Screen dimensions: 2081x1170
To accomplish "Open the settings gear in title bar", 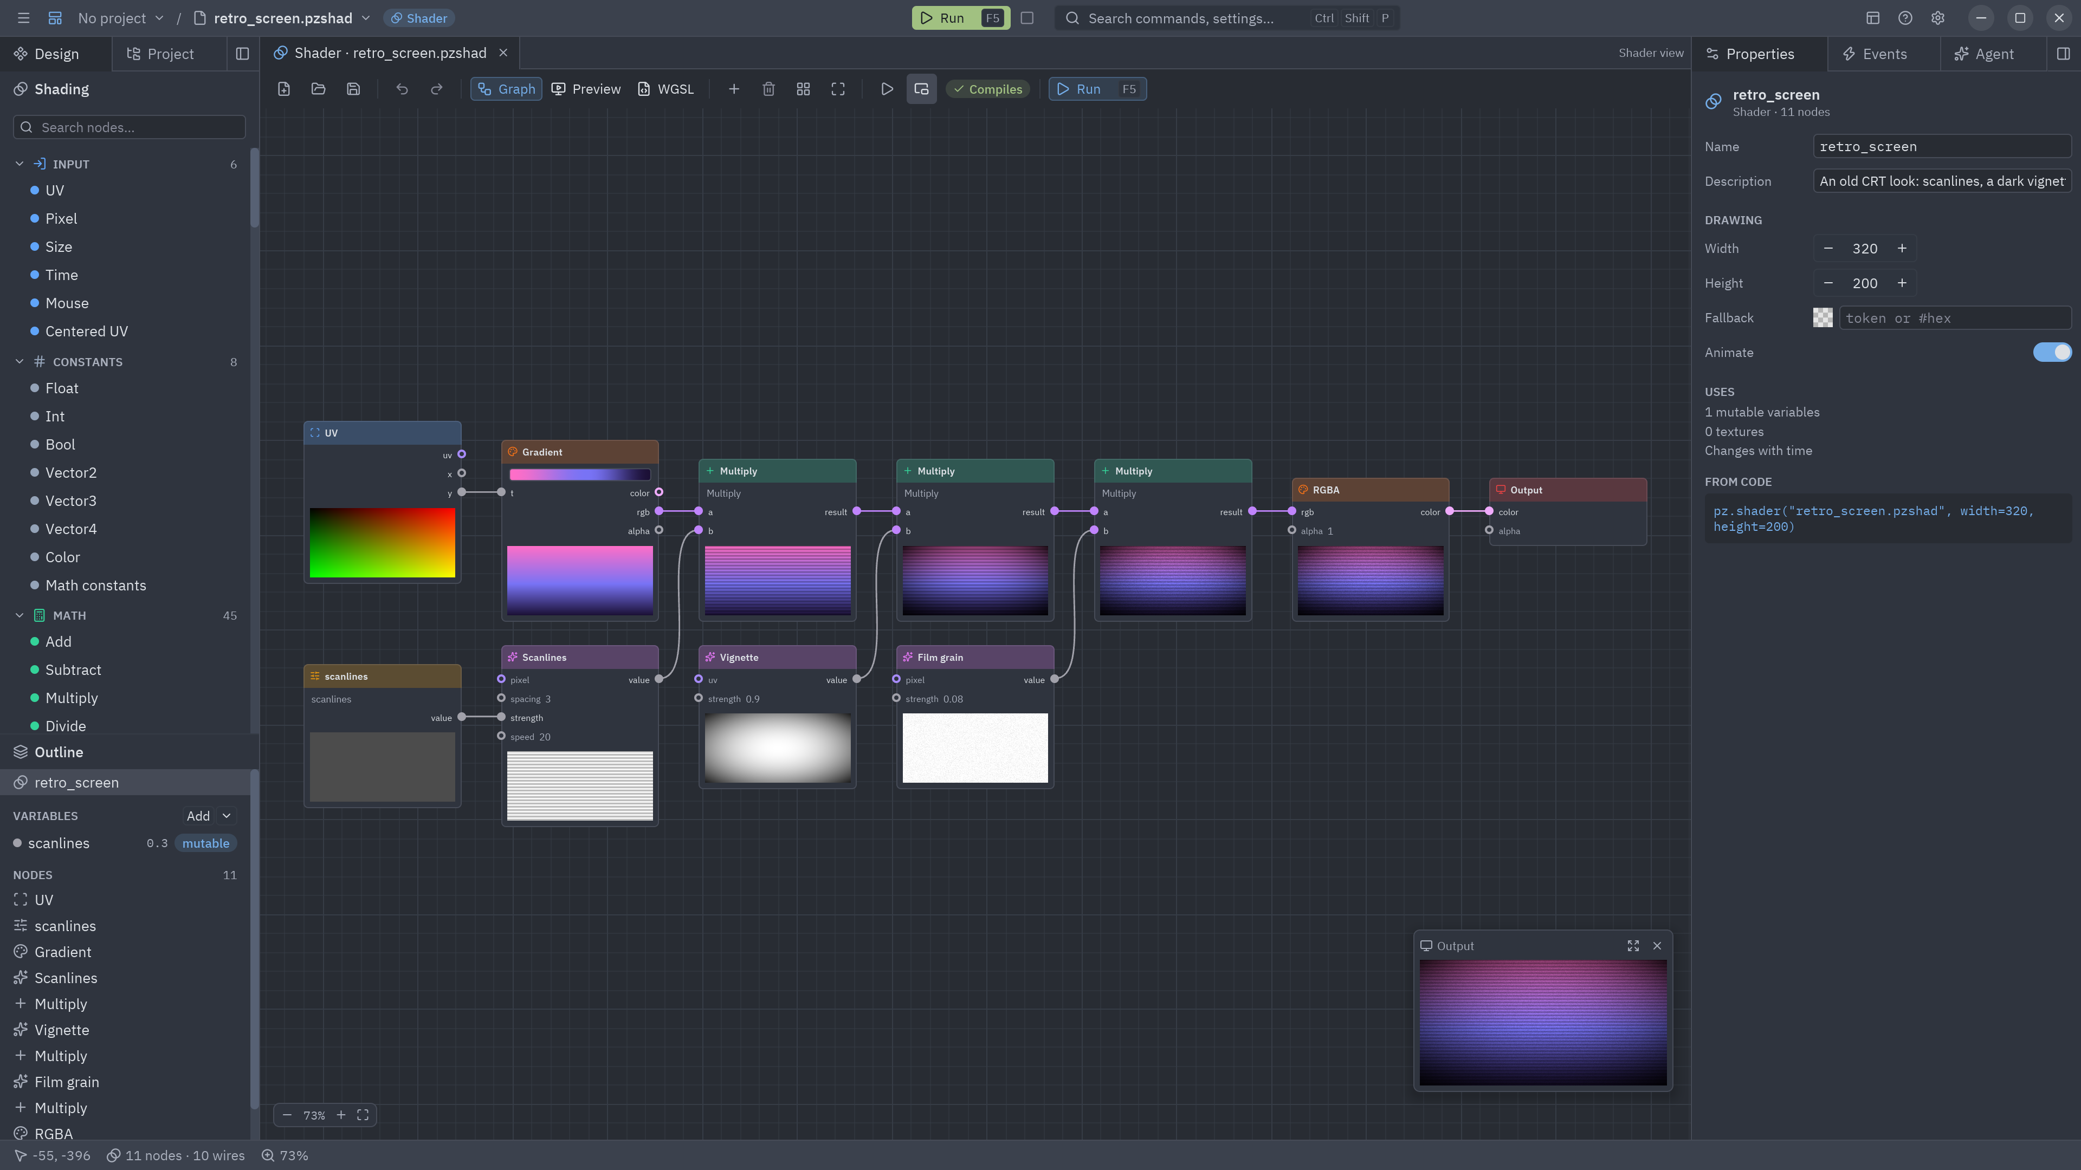I will pyautogui.click(x=1937, y=18).
